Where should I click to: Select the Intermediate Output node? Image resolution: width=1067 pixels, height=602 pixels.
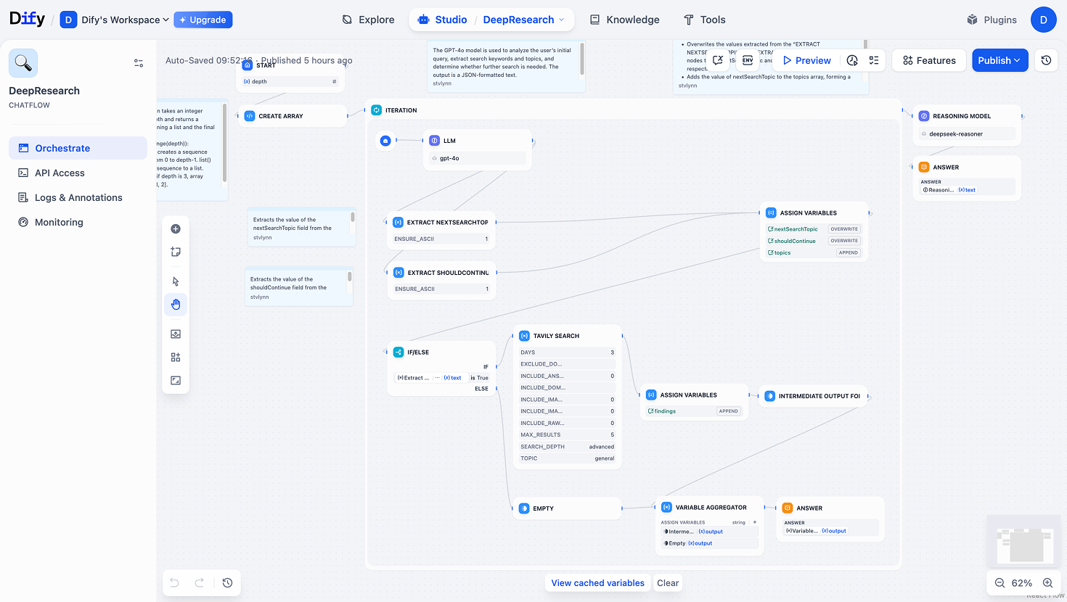point(814,396)
